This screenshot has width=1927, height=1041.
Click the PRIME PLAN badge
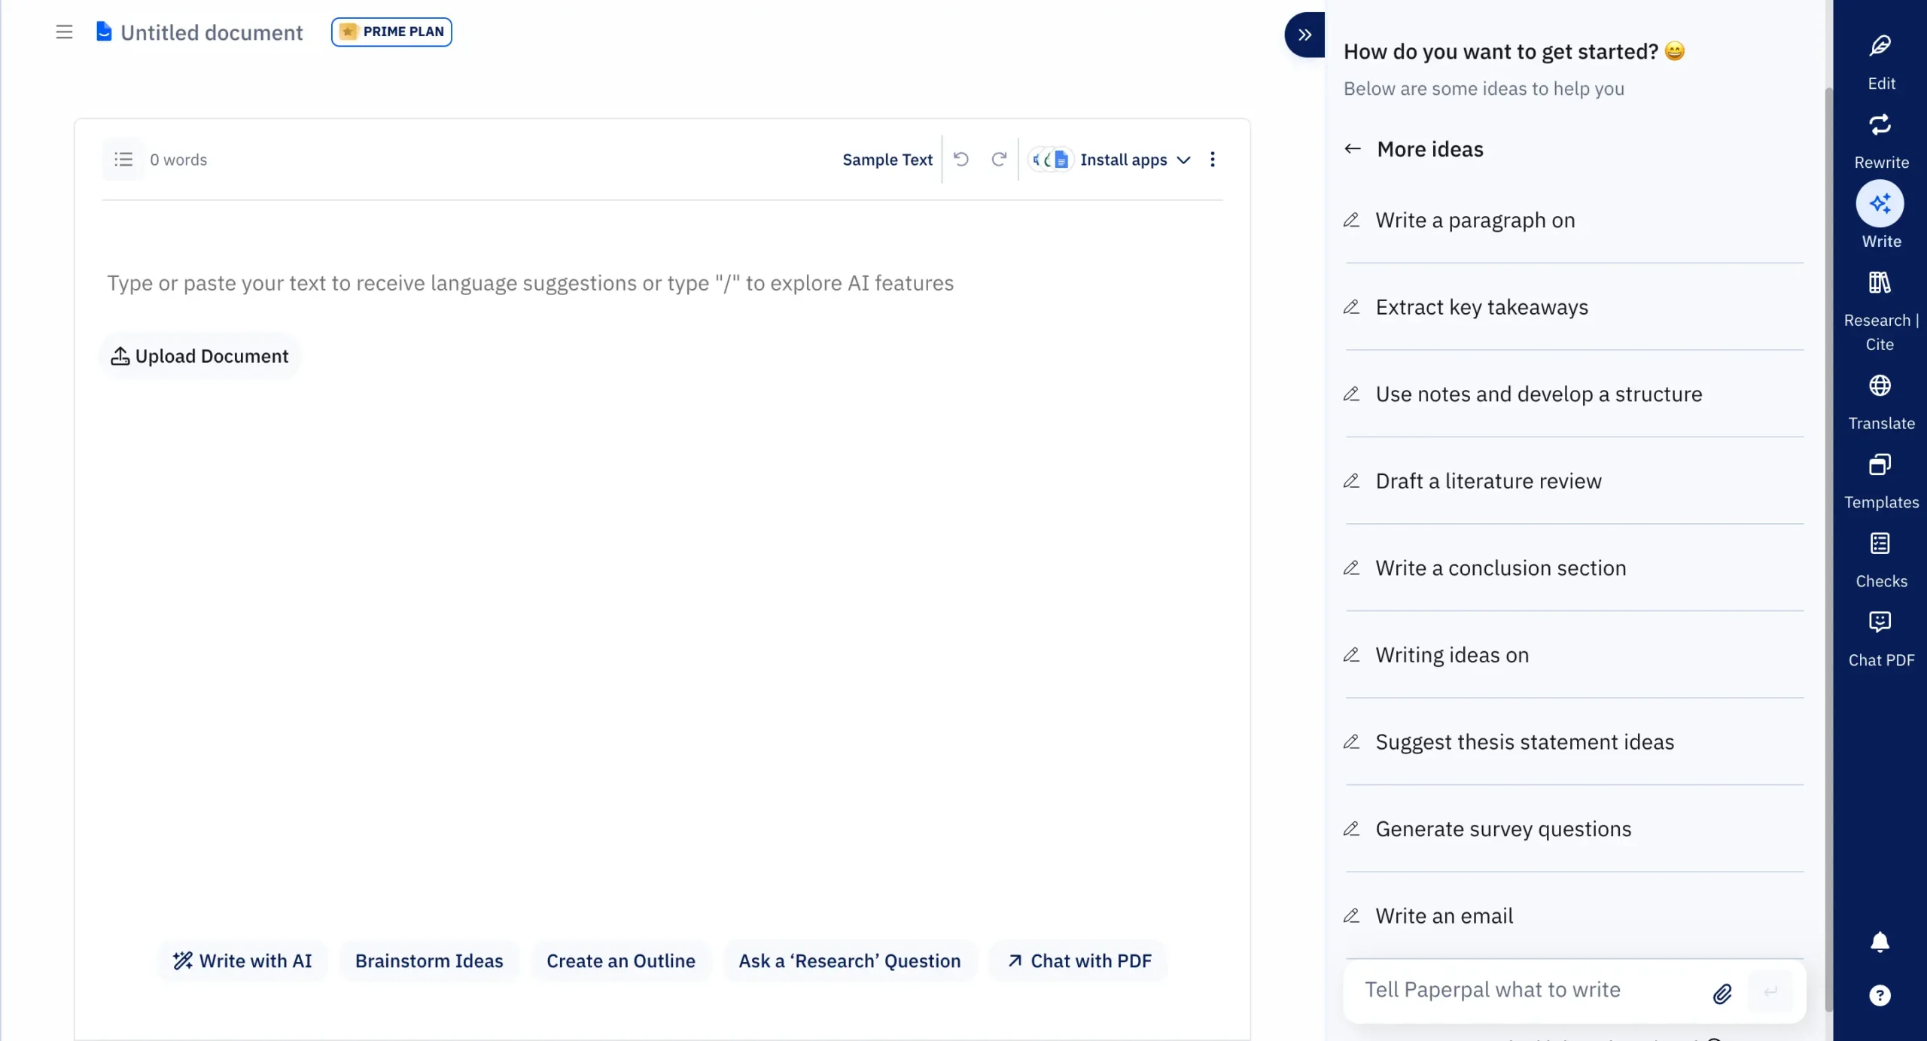coord(391,32)
